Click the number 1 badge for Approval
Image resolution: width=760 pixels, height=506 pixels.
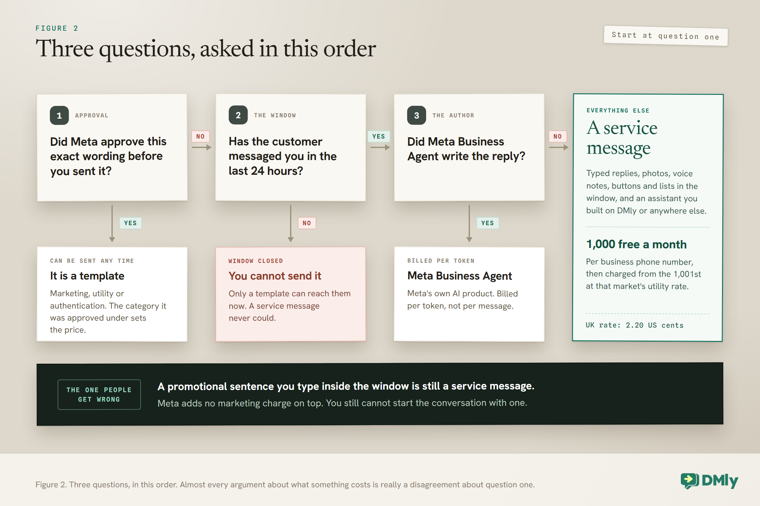click(59, 115)
